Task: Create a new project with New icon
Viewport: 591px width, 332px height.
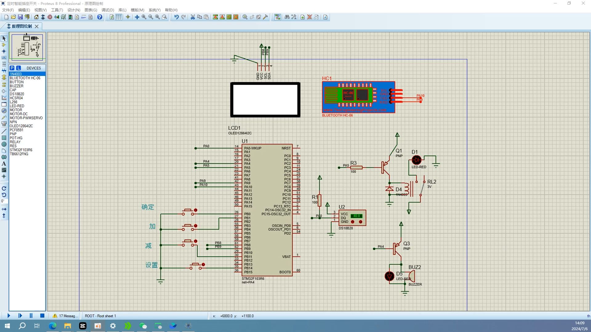Action: tap(6, 17)
